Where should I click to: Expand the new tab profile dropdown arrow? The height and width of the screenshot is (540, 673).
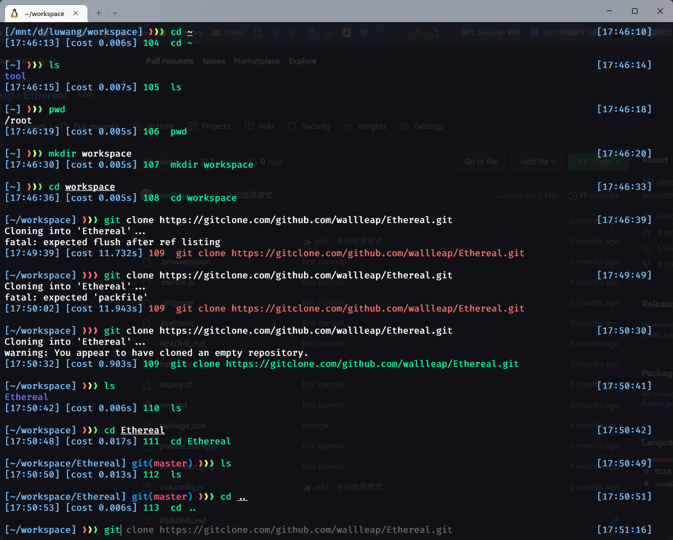[x=115, y=13]
